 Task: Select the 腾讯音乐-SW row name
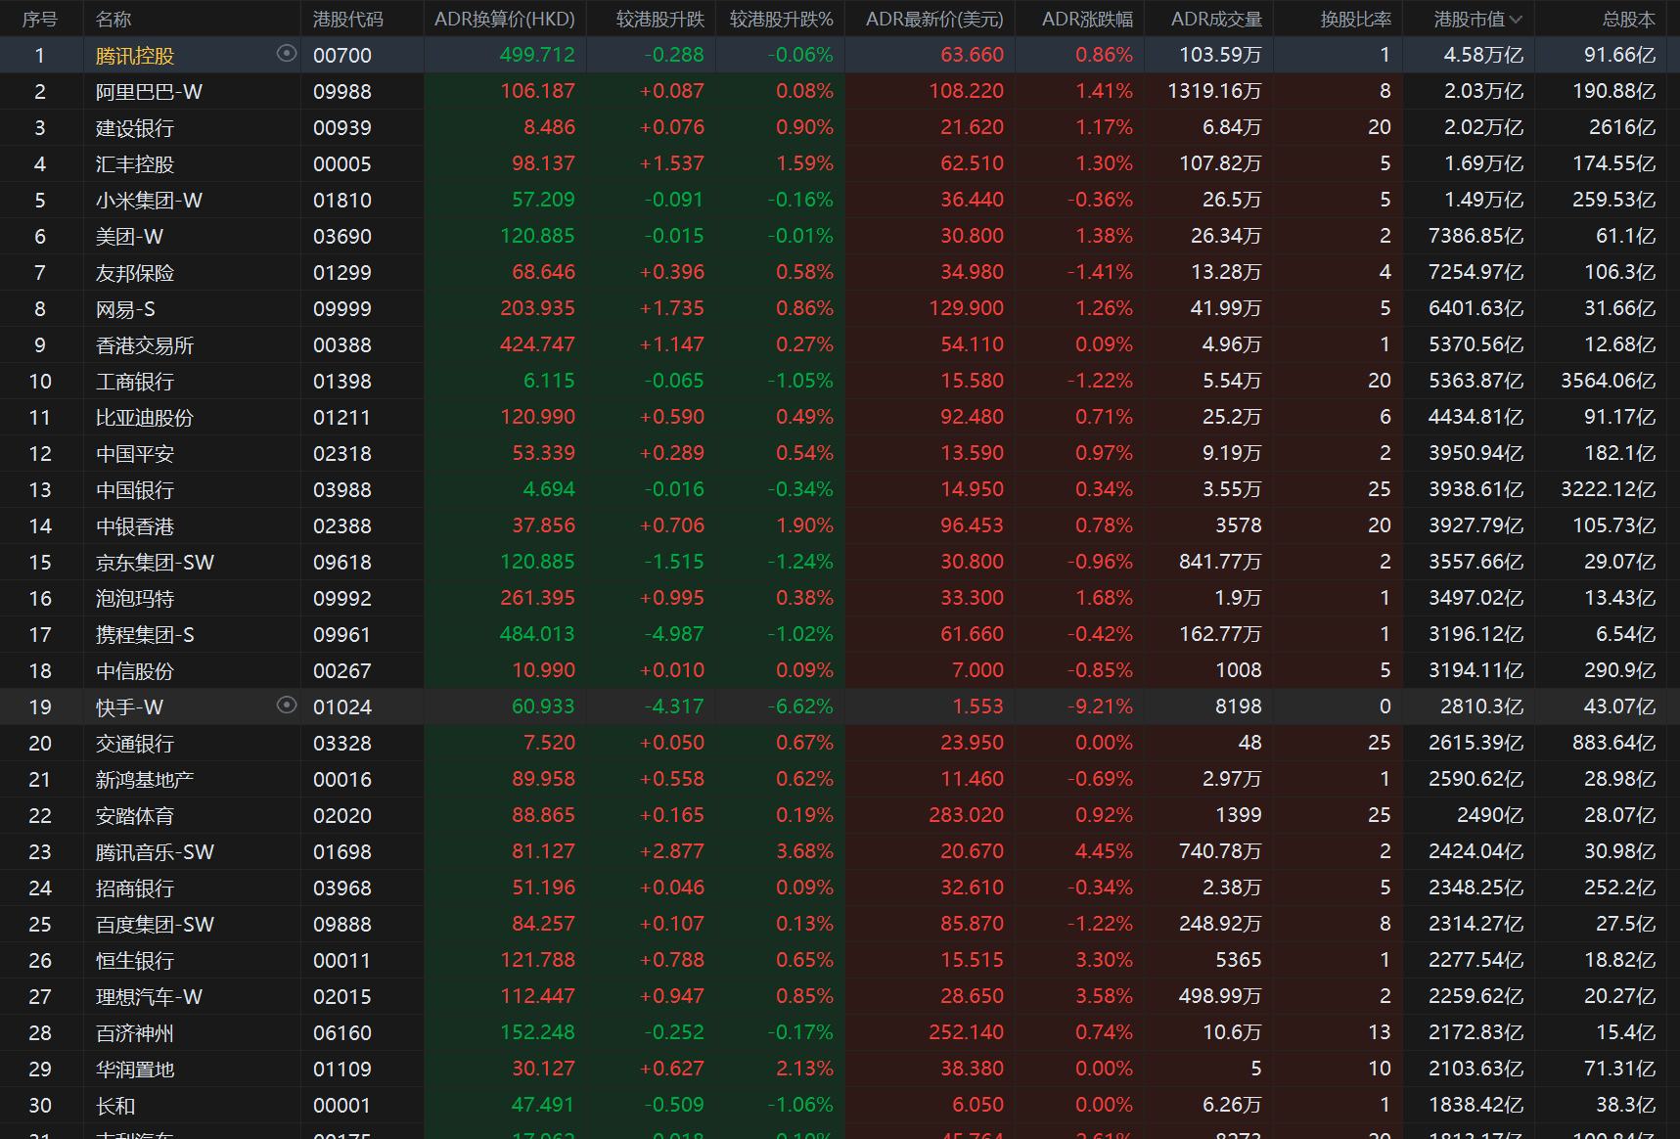[x=155, y=852]
